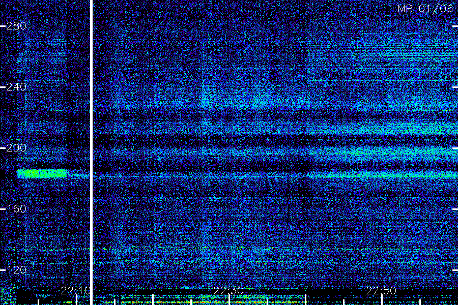The image size is (458, 305).
Task: Click the 22:10 time label
Action: click(76, 291)
